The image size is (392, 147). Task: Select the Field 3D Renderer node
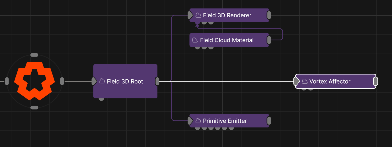[x=229, y=15]
